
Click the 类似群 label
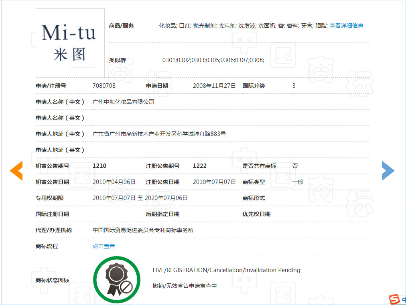pyautogui.click(x=117, y=60)
